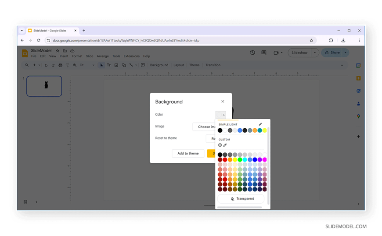
Task: Add a comment from the toolbar
Action: pyautogui.click(x=143, y=65)
